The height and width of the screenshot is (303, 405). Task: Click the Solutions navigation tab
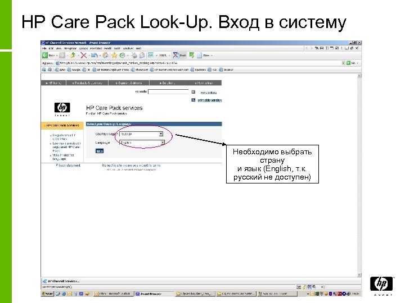click(167, 83)
